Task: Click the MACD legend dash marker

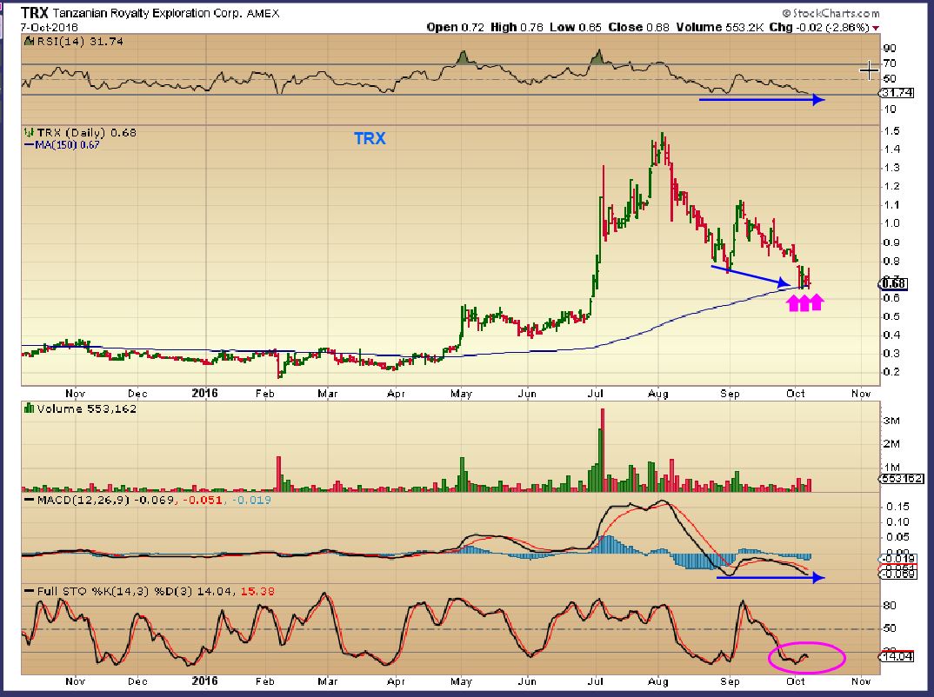Action: pos(29,500)
